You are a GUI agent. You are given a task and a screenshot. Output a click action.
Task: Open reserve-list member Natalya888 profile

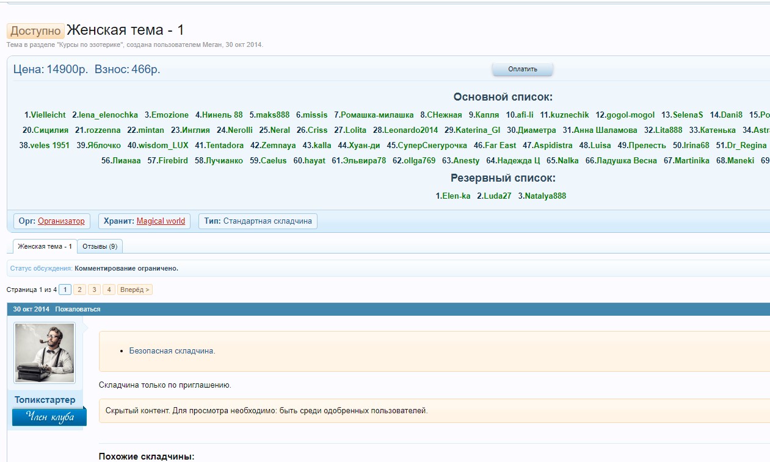click(x=546, y=196)
